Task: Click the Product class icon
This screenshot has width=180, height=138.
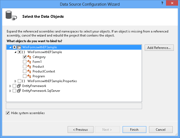Action: click(29, 67)
